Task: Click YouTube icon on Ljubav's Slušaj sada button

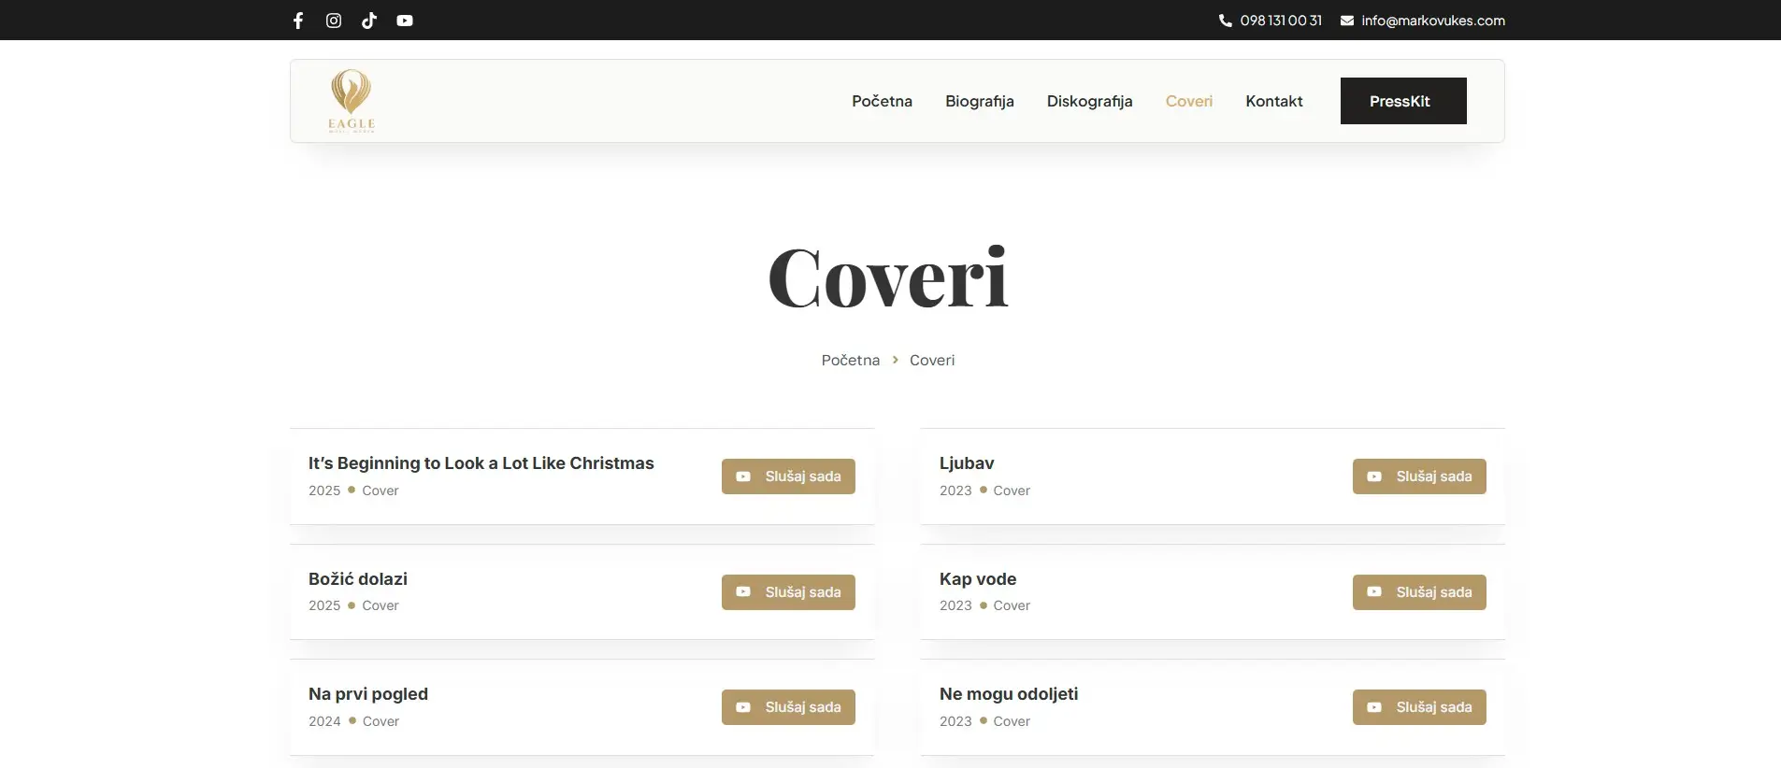Action: 1374,476
